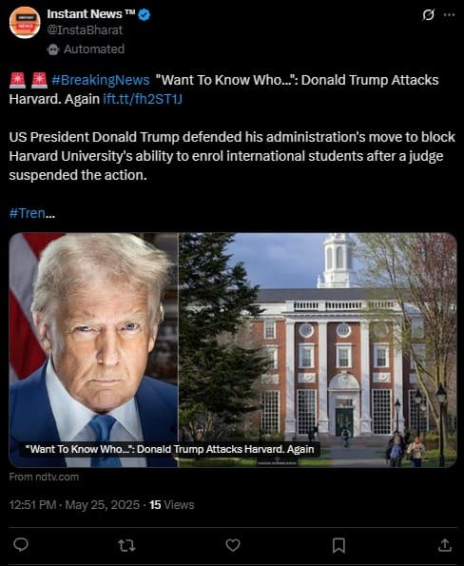
Task: Open the Grok explain icon
Action: 428,15
